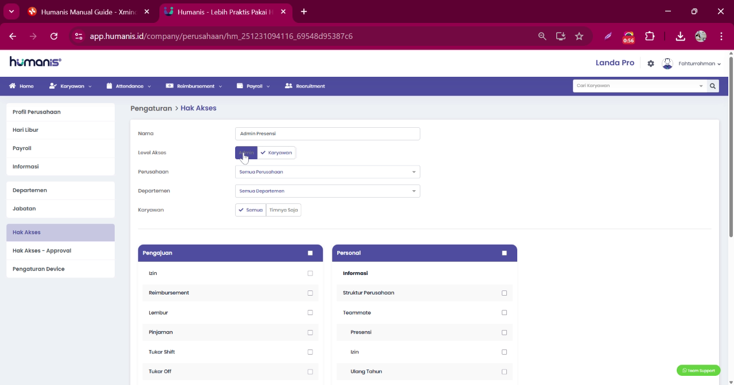
Task: Enable the Lembur checkbox
Action: 310,313
